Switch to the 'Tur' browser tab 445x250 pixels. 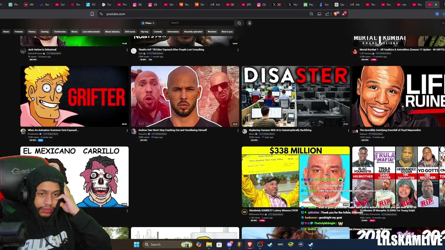(x=107, y=5)
